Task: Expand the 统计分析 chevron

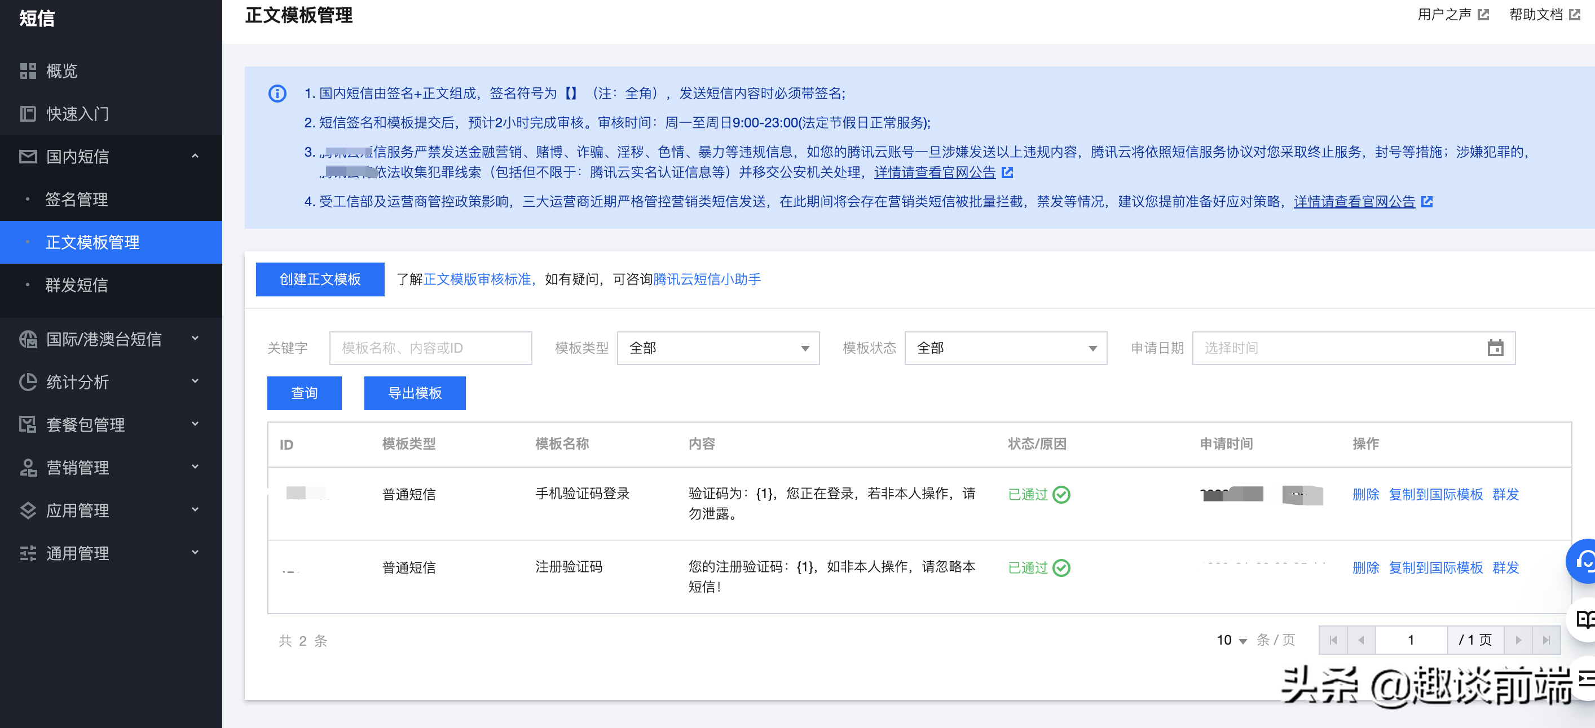Action: 195,381
